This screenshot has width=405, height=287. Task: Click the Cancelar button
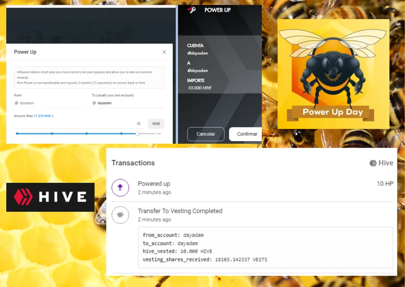[x=206, y=134]
